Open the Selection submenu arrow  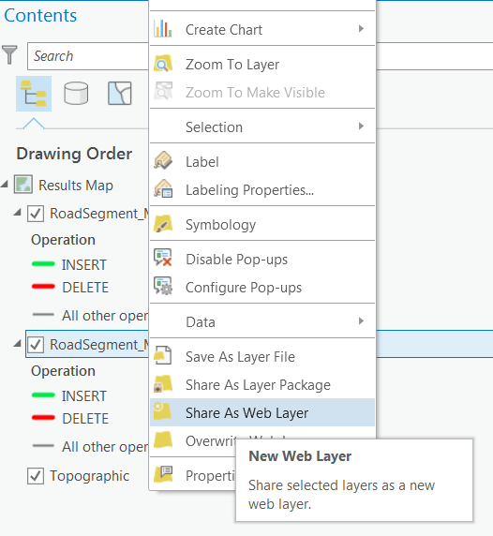(361, 127)
